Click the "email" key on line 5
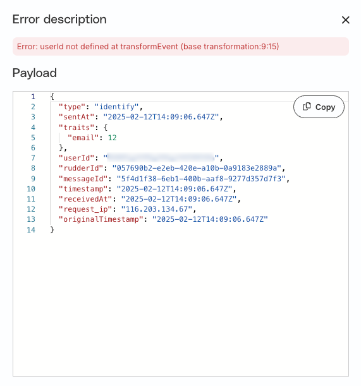 pyautogui.click(x=83, y=138)
